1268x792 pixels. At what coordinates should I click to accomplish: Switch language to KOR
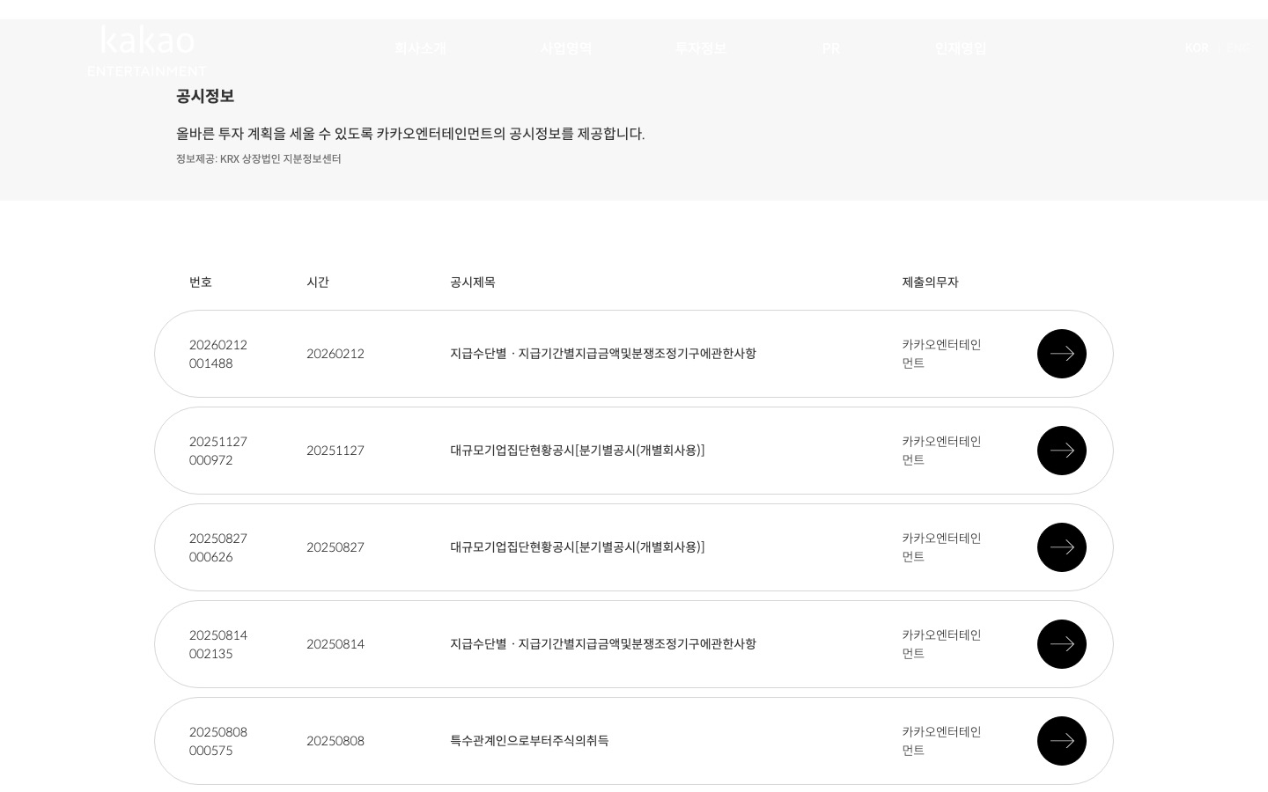[1197, 48]
